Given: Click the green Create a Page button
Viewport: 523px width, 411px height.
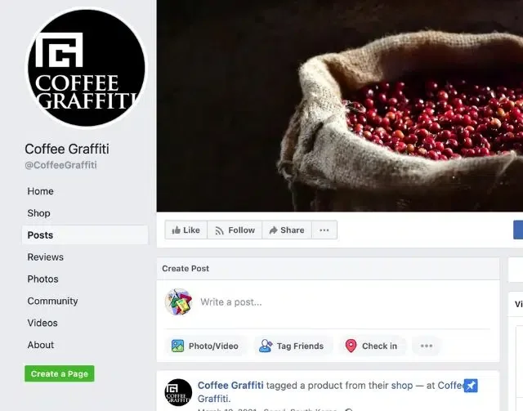Looking at the screenshot, I should coord(60,373).
